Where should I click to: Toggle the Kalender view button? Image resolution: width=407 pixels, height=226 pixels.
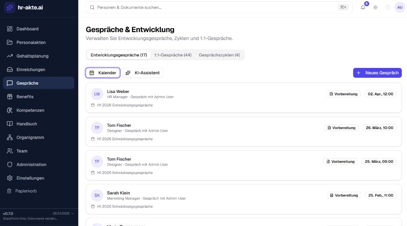[x=103, y=73]
